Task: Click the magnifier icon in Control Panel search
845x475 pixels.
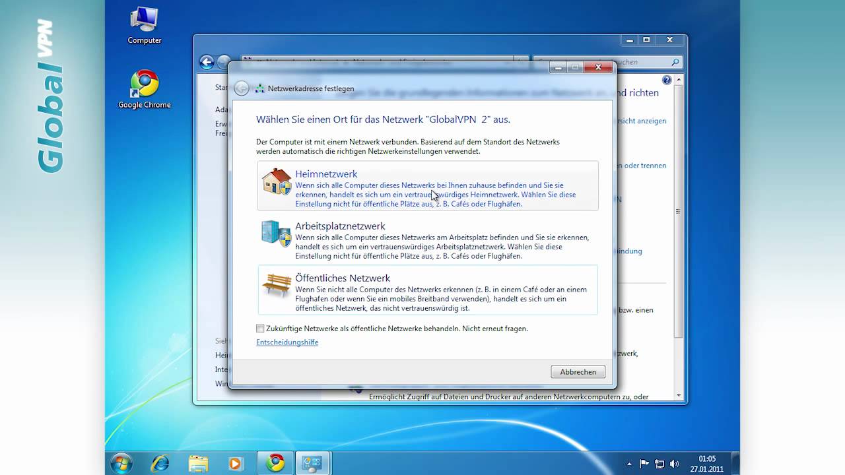Action: [675, 62]
